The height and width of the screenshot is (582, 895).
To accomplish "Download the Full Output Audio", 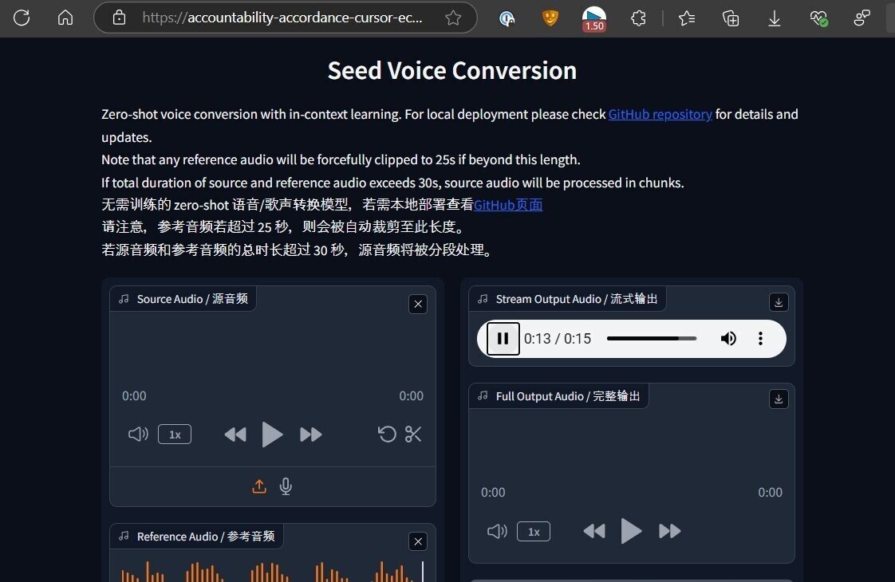I will (x=778, y=399).
